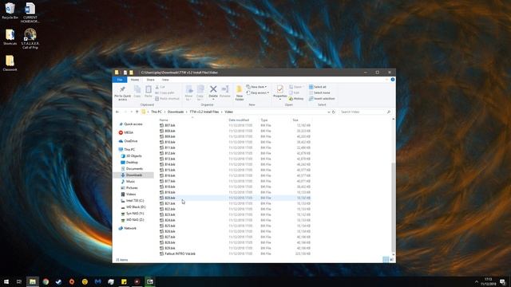Select This PC in navigation pane

(x=127, y=149)
